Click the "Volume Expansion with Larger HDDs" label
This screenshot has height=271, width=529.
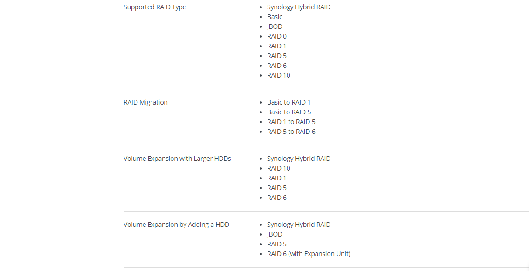[177, 159]
